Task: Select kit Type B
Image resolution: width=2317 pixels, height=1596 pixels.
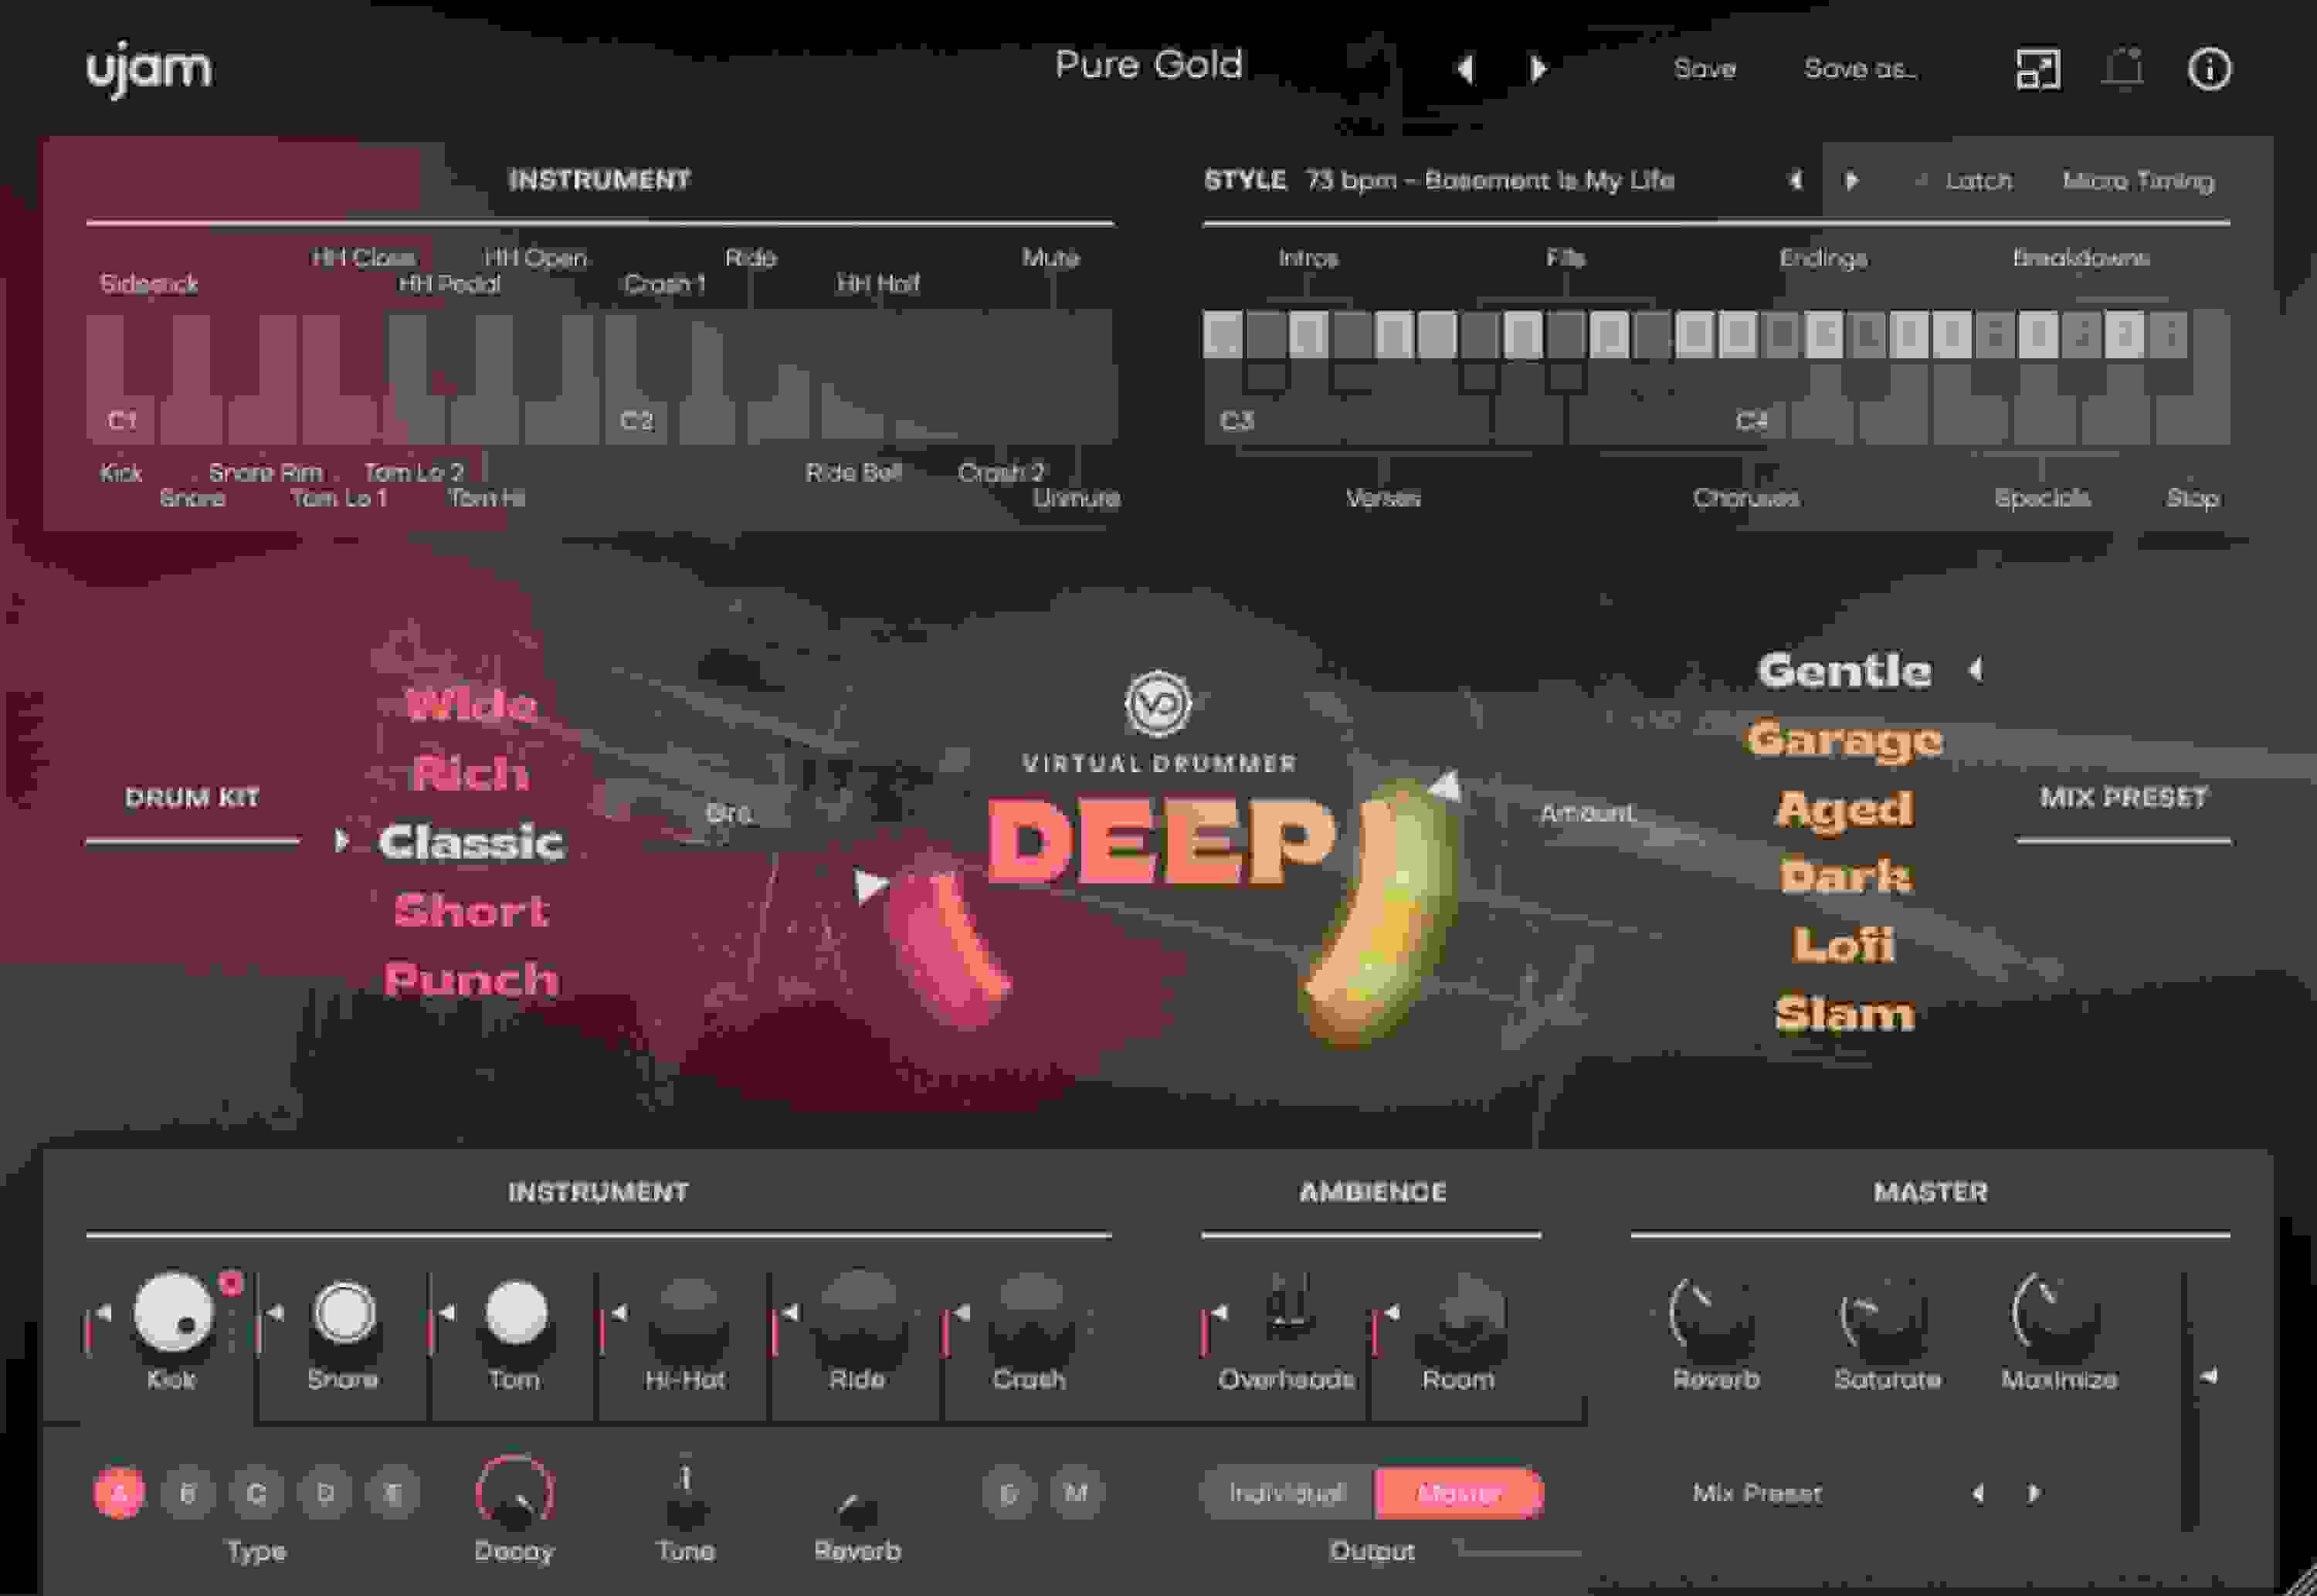Action: 188,1490
